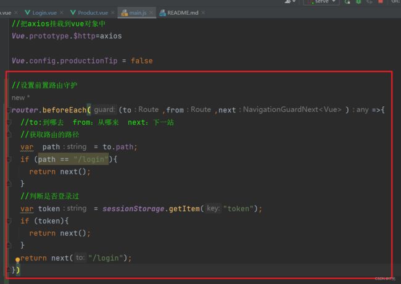Click the "/login" string in final return next
Screen dimensions: 401x284
(x=105, y=258)
